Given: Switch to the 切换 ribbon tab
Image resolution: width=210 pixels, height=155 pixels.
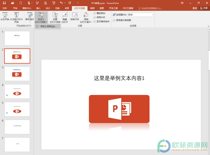Looking at the screenshot, I should (x=57, y=8).
